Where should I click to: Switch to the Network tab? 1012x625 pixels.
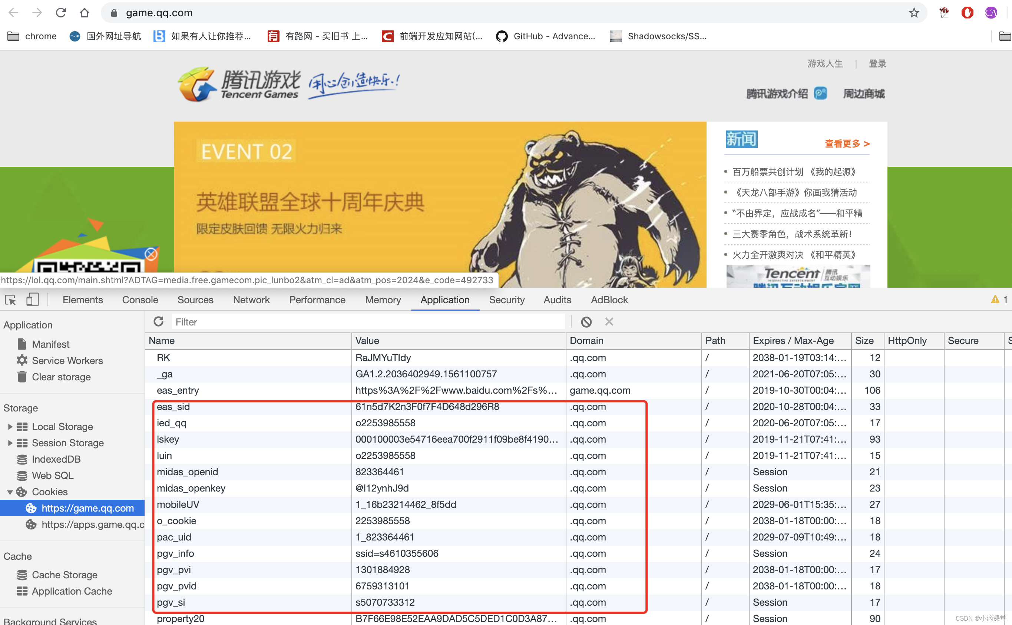(251, 300)
